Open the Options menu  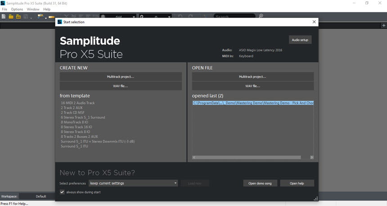pyautogui.click(x=17, y=9)
